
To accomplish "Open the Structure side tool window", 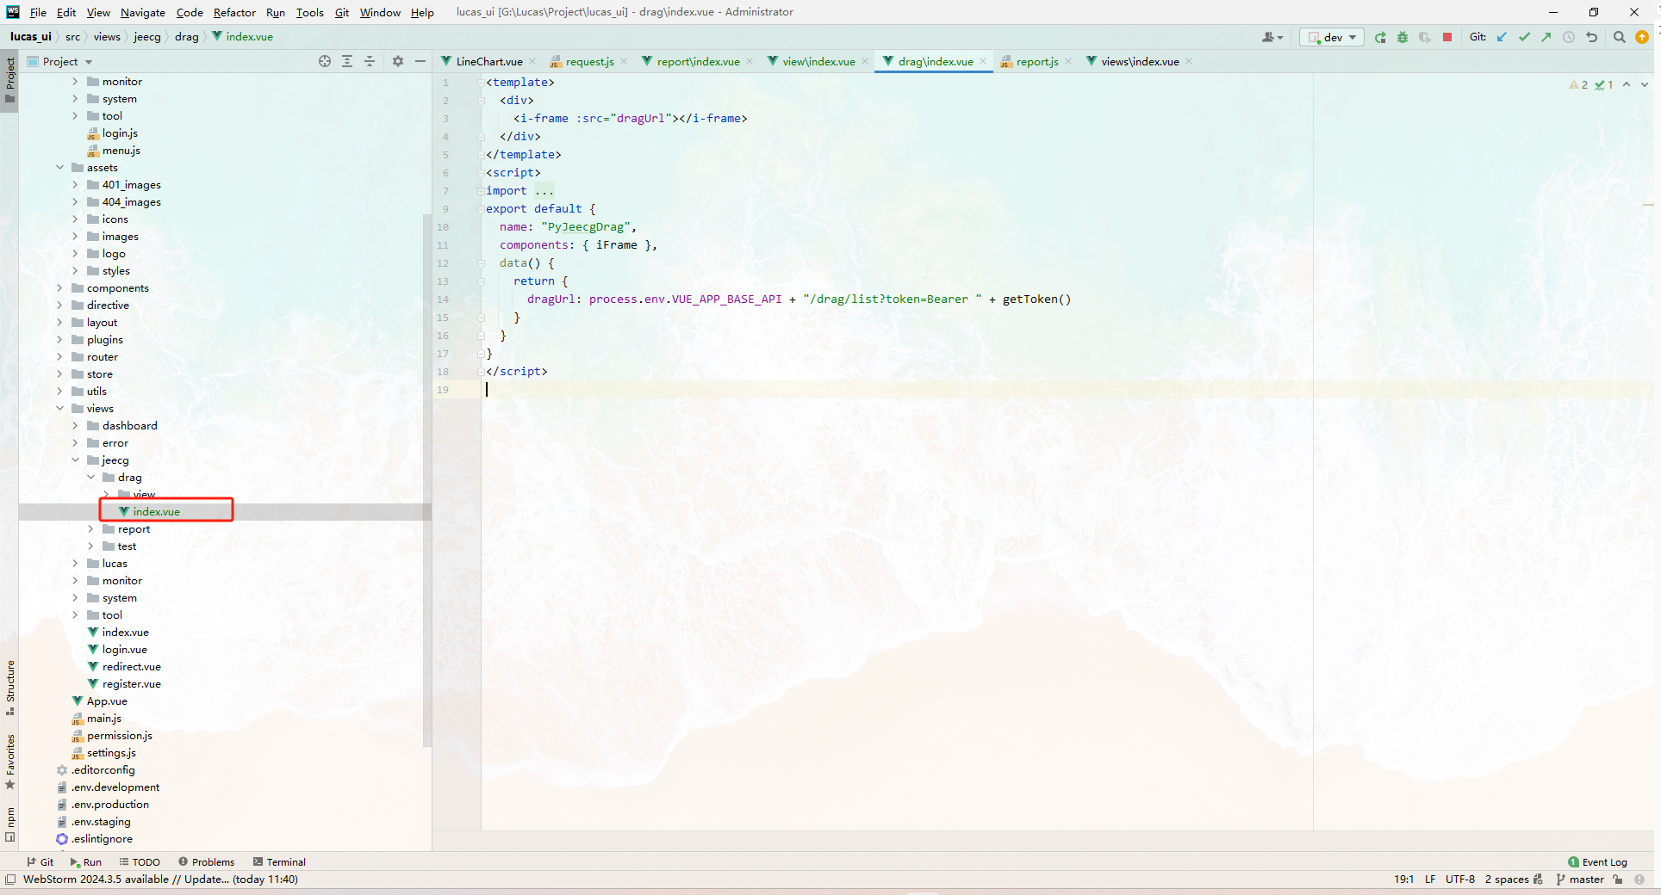I will [x=9, y=688].
